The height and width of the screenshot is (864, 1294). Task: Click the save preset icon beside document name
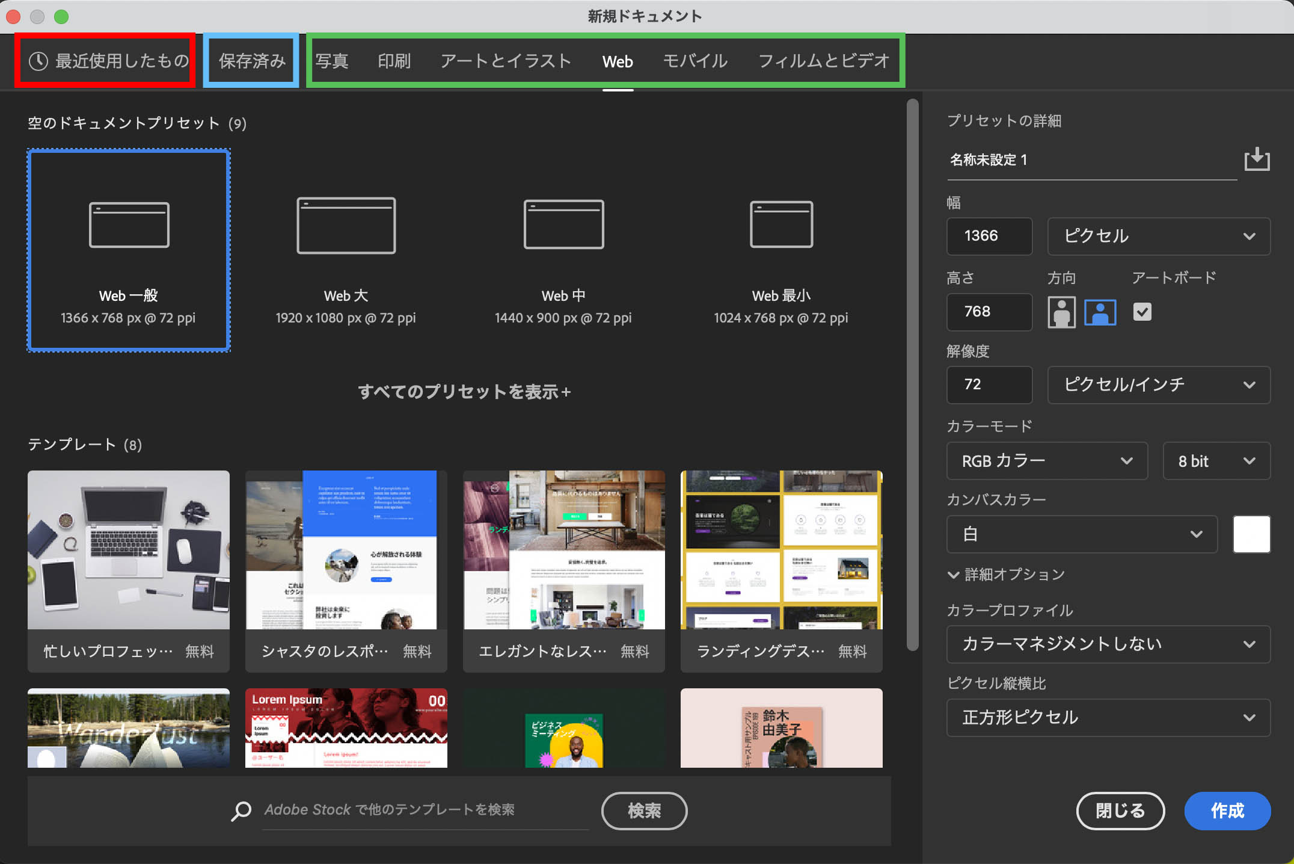point(1256,159)
